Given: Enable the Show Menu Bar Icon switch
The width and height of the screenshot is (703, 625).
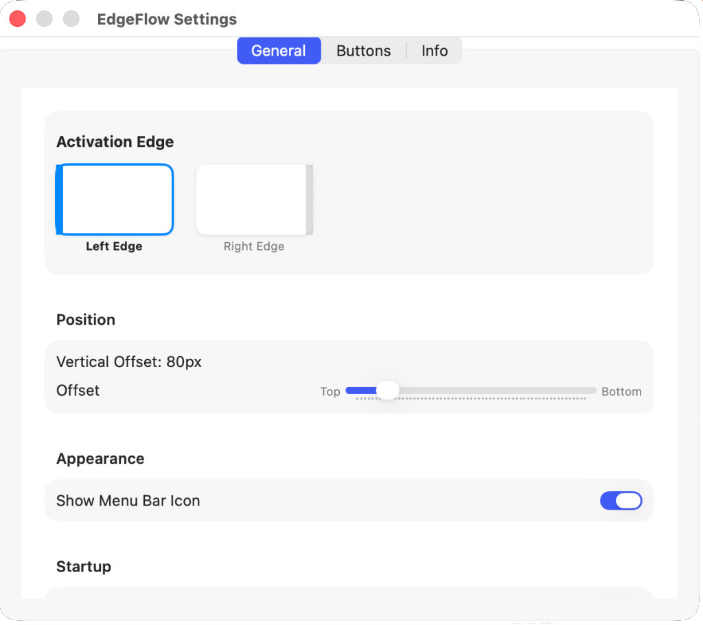Looking at the screenshot, I should tap(621, 501).
